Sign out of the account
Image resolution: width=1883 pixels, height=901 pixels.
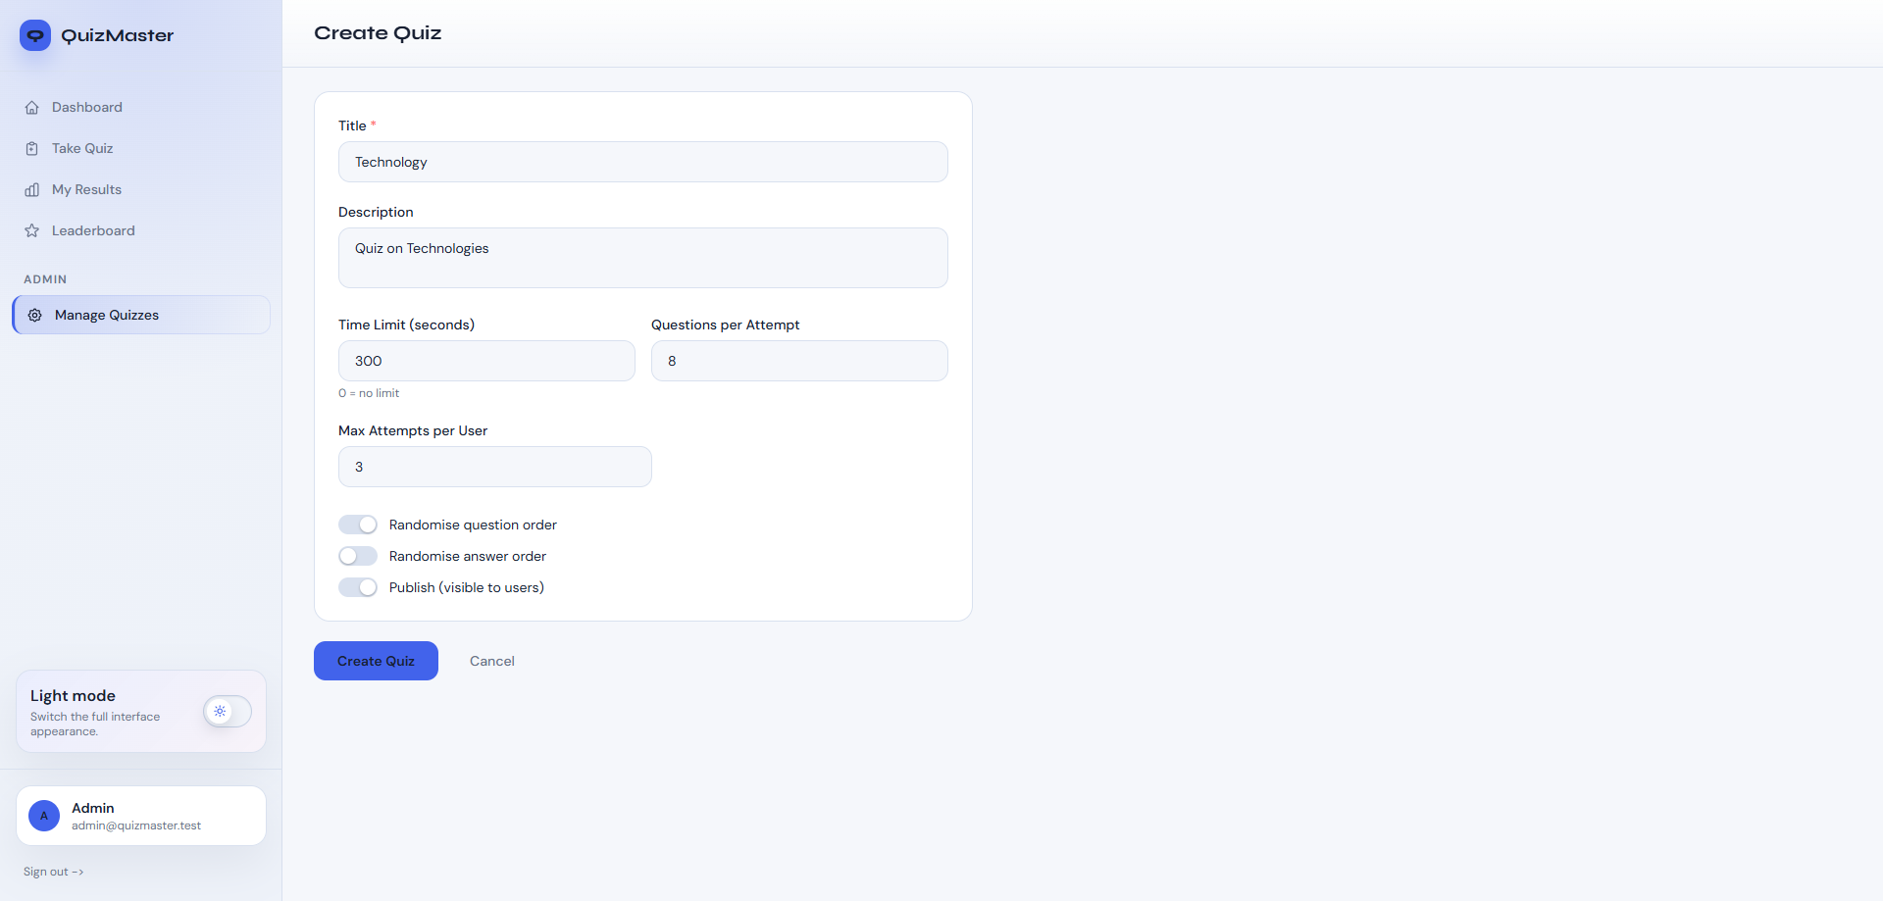54,873
